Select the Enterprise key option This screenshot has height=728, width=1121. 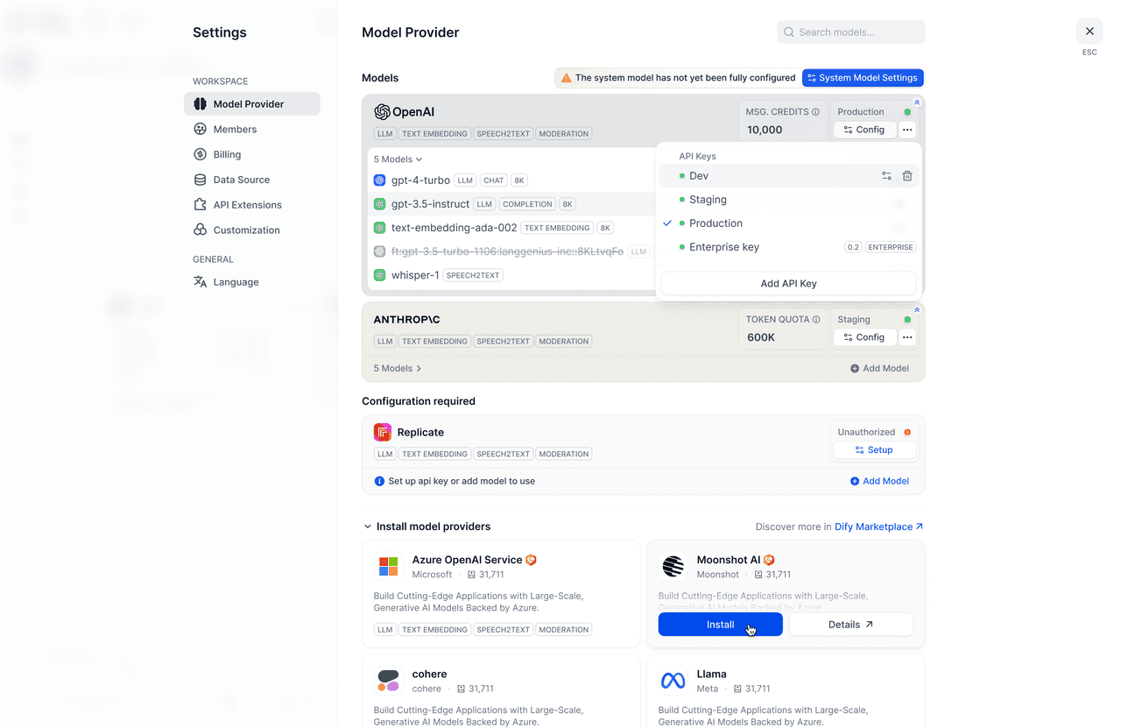tap(723, 247)
